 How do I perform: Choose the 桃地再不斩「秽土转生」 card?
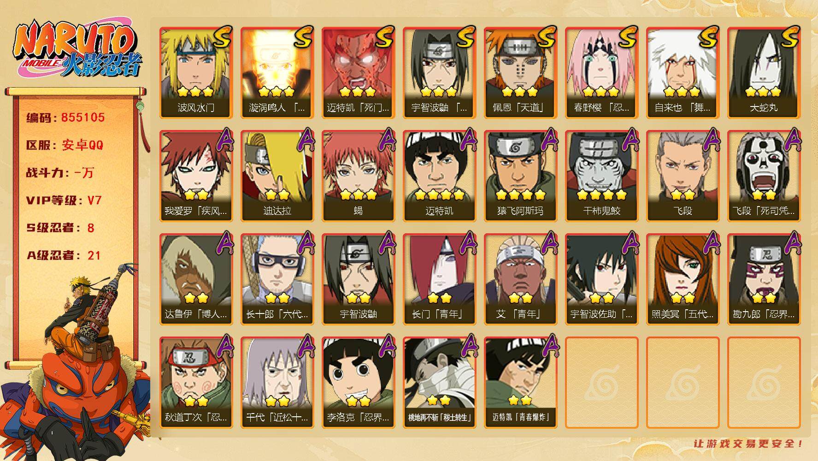(439, 383)
